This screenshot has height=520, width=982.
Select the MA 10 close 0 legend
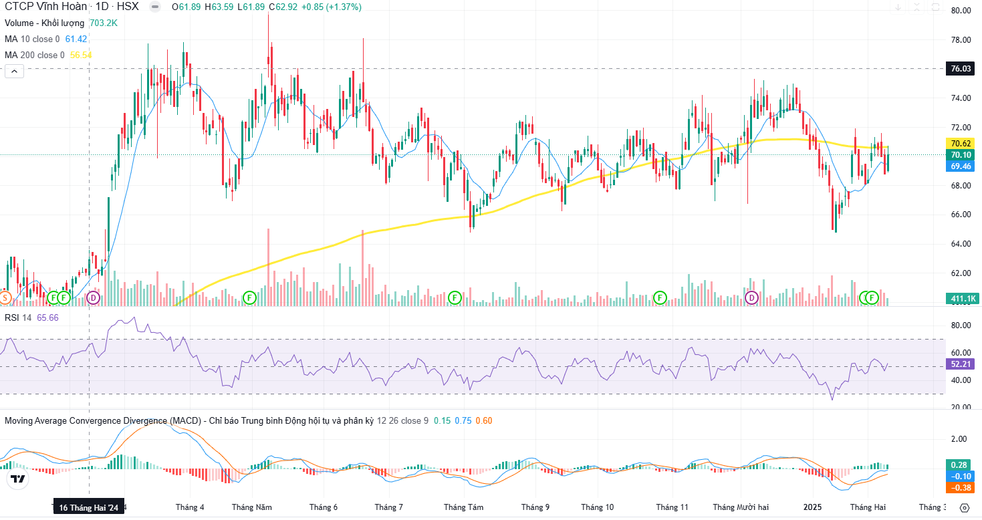point(32,39)
